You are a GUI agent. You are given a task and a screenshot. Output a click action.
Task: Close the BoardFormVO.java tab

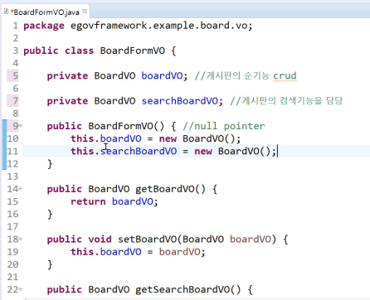coord(85,11)
